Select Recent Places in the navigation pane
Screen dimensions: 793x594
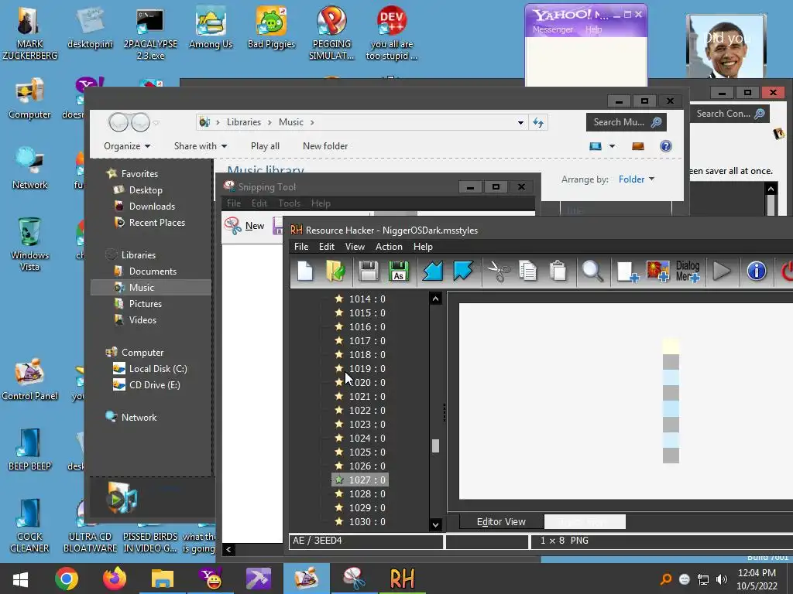pyautogui.click(x=156, y=222)
